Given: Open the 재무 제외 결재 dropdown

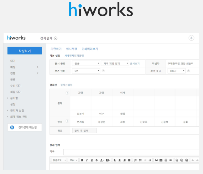Looking at the screenshot, I should pos(115,64).
